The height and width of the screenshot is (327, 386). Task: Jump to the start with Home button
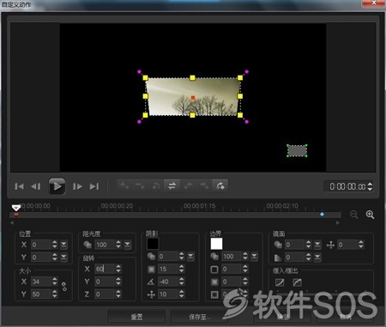click(x=19, y=186)
